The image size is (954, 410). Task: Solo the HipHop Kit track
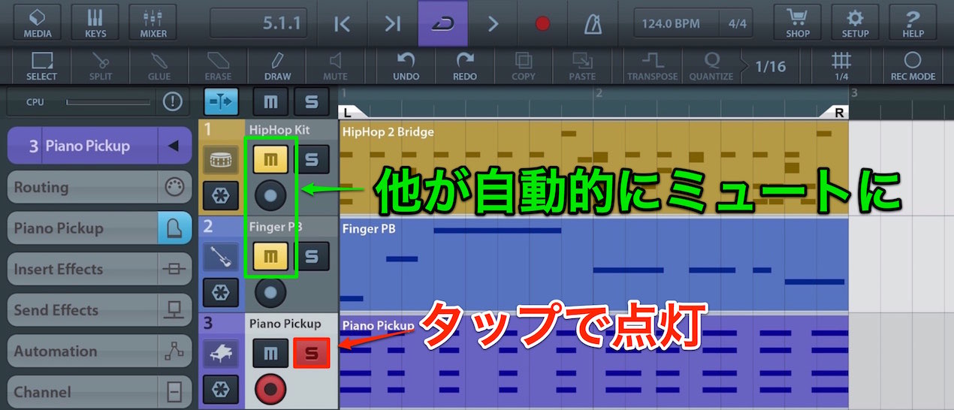coord(312,158)
